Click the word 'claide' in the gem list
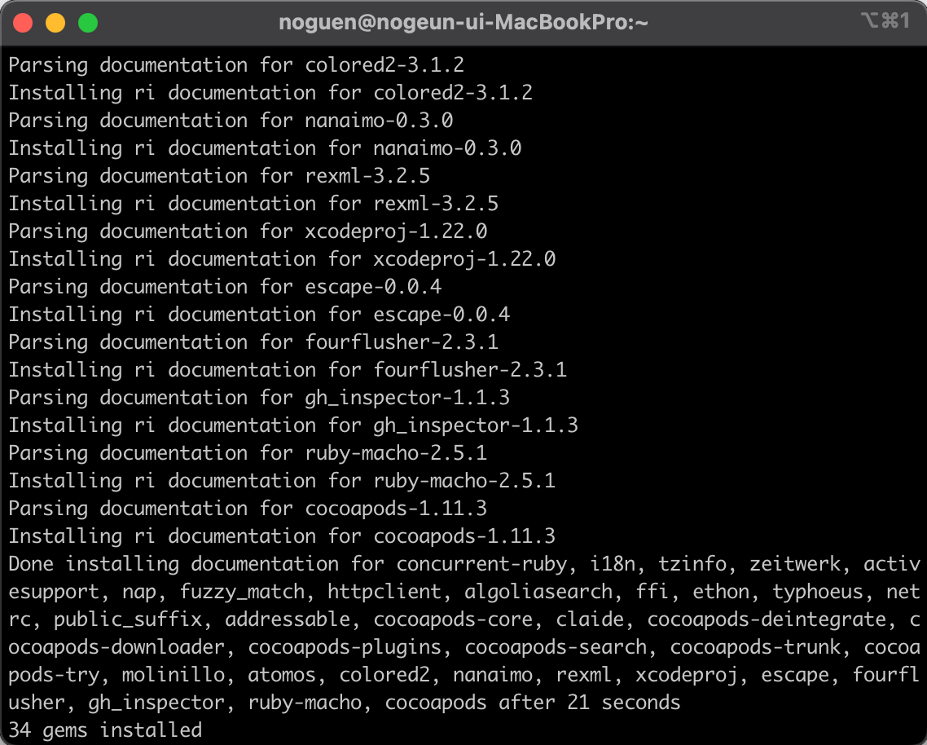Screen dimensions: 927x745 pyautogui.click(x=590, y=619)
